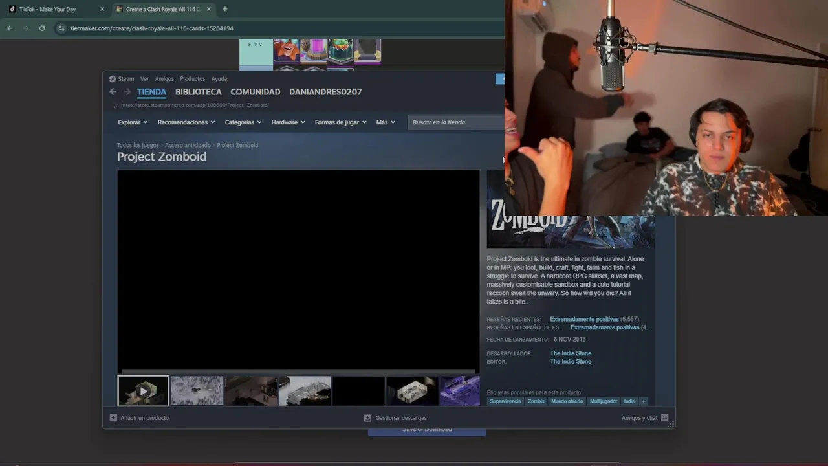Expand the Hardware dropdown
Viewport: 828px width, 466px height.
click(x=288, y=122)
